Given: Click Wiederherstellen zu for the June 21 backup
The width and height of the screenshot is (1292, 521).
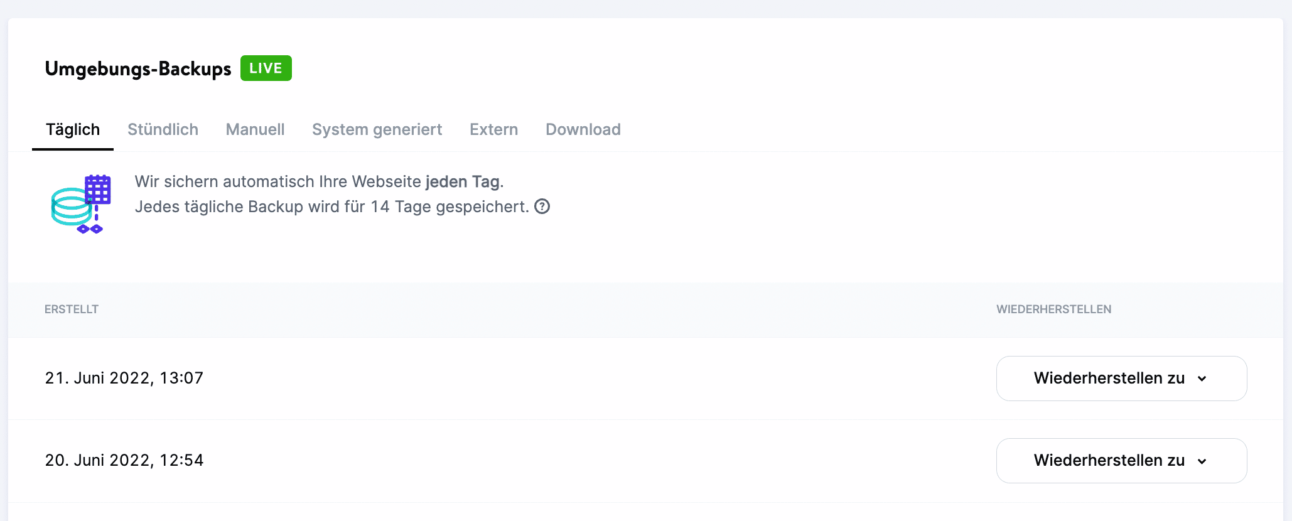Looking at the screenshot, I should tap(1121, 378).
